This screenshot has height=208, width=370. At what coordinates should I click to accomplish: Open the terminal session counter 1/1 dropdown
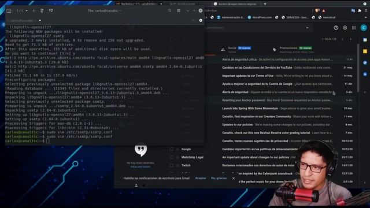(x=22, y=11)
